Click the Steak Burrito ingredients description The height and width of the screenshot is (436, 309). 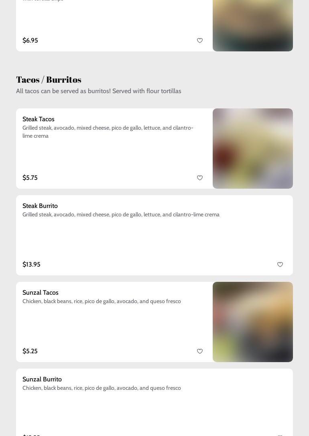coord(121,215)
